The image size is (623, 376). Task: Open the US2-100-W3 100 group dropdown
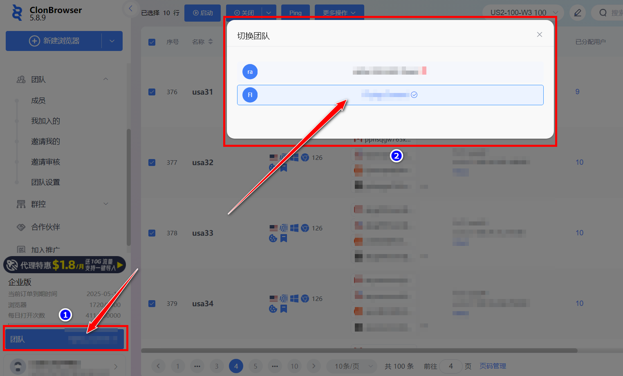pyautogui.click(x=523, y=13)
